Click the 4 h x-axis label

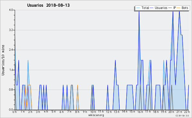[46, 112]
